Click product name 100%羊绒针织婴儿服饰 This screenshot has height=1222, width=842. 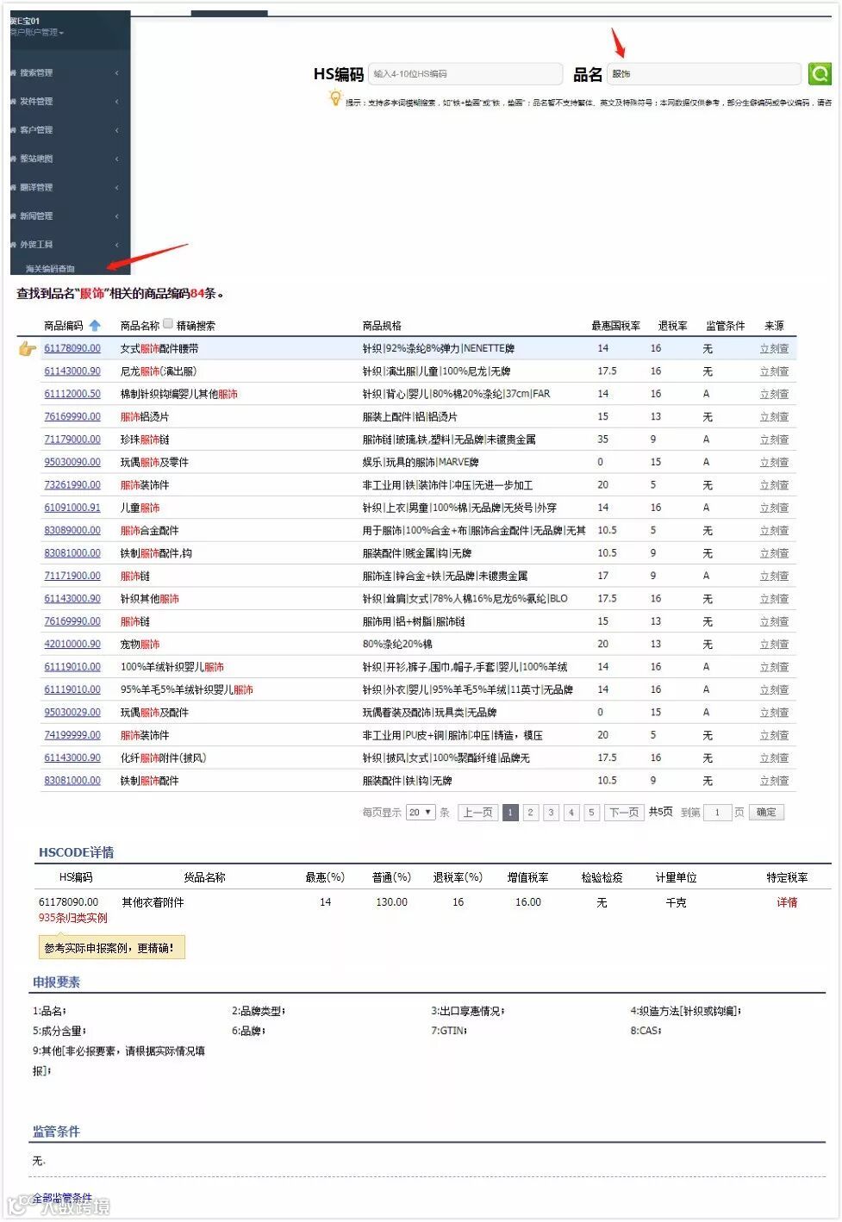point(172,667)
